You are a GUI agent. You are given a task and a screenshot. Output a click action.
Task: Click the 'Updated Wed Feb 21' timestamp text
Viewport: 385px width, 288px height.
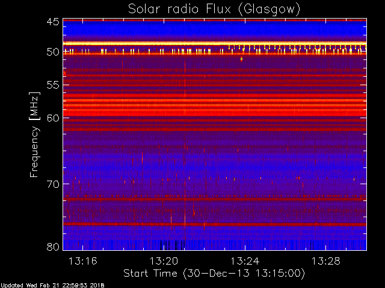pos(52,286)
